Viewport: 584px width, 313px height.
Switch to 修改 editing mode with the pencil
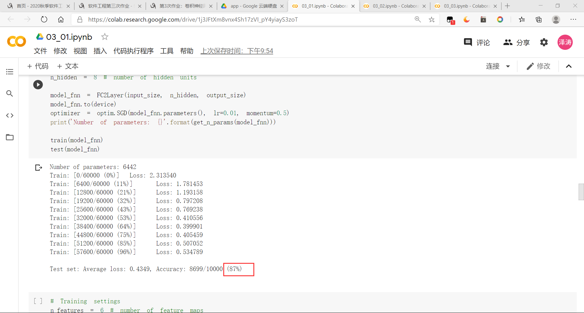tap(538, 66)
